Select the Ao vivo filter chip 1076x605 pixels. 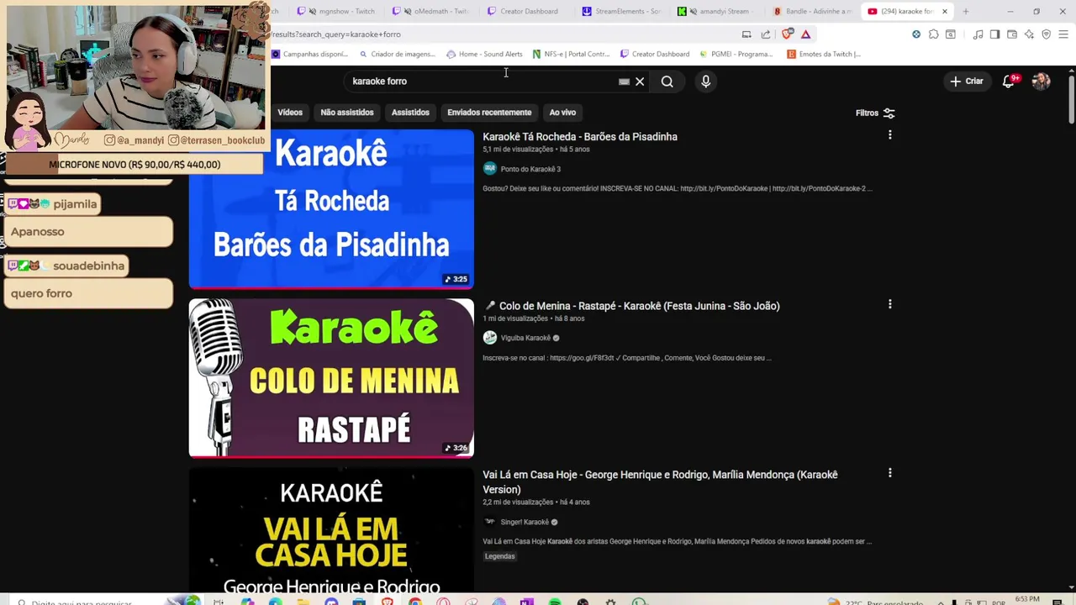(x=562, y=113)
